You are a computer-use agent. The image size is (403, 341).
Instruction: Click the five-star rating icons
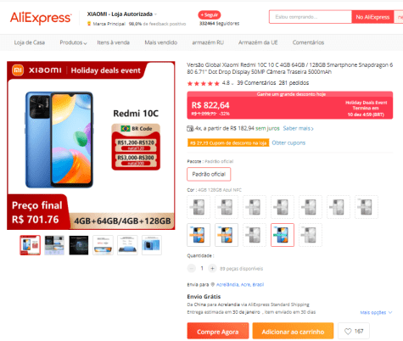tap(204, 83)
